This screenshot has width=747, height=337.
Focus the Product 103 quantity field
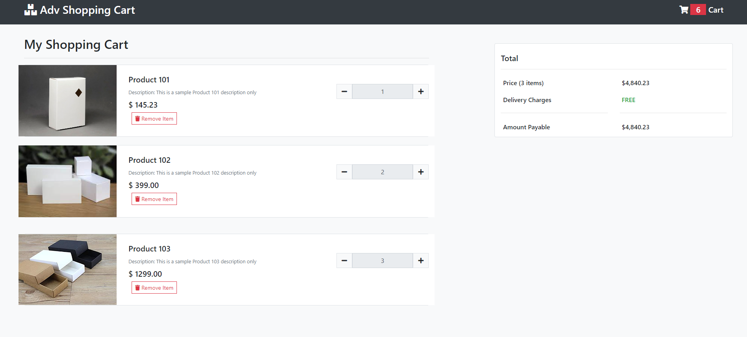click(x=383, y=261)
